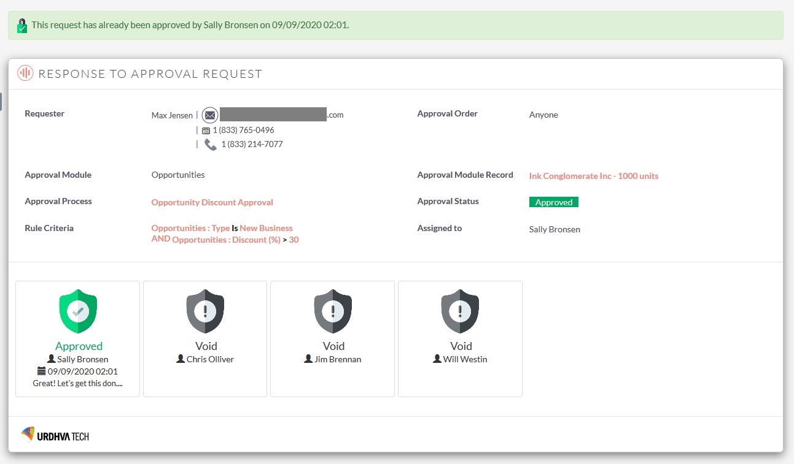Viewport: 794px width, 464px height.
Task: Click the user icon beside Chris Olliver
Action: click(x=181, y=359)
